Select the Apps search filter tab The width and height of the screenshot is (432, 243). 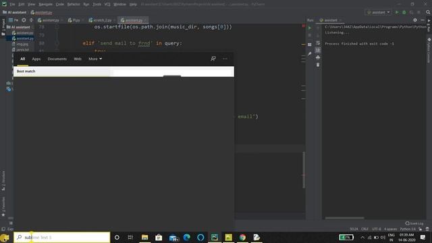pyautogui.click(x=36, y=59)
